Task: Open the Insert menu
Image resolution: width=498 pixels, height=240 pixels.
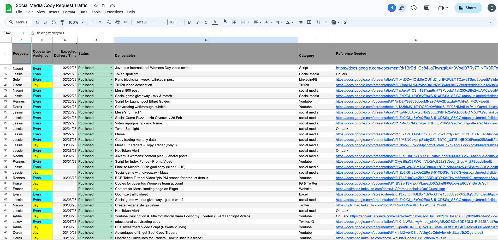Action: [x=54, y=12]
